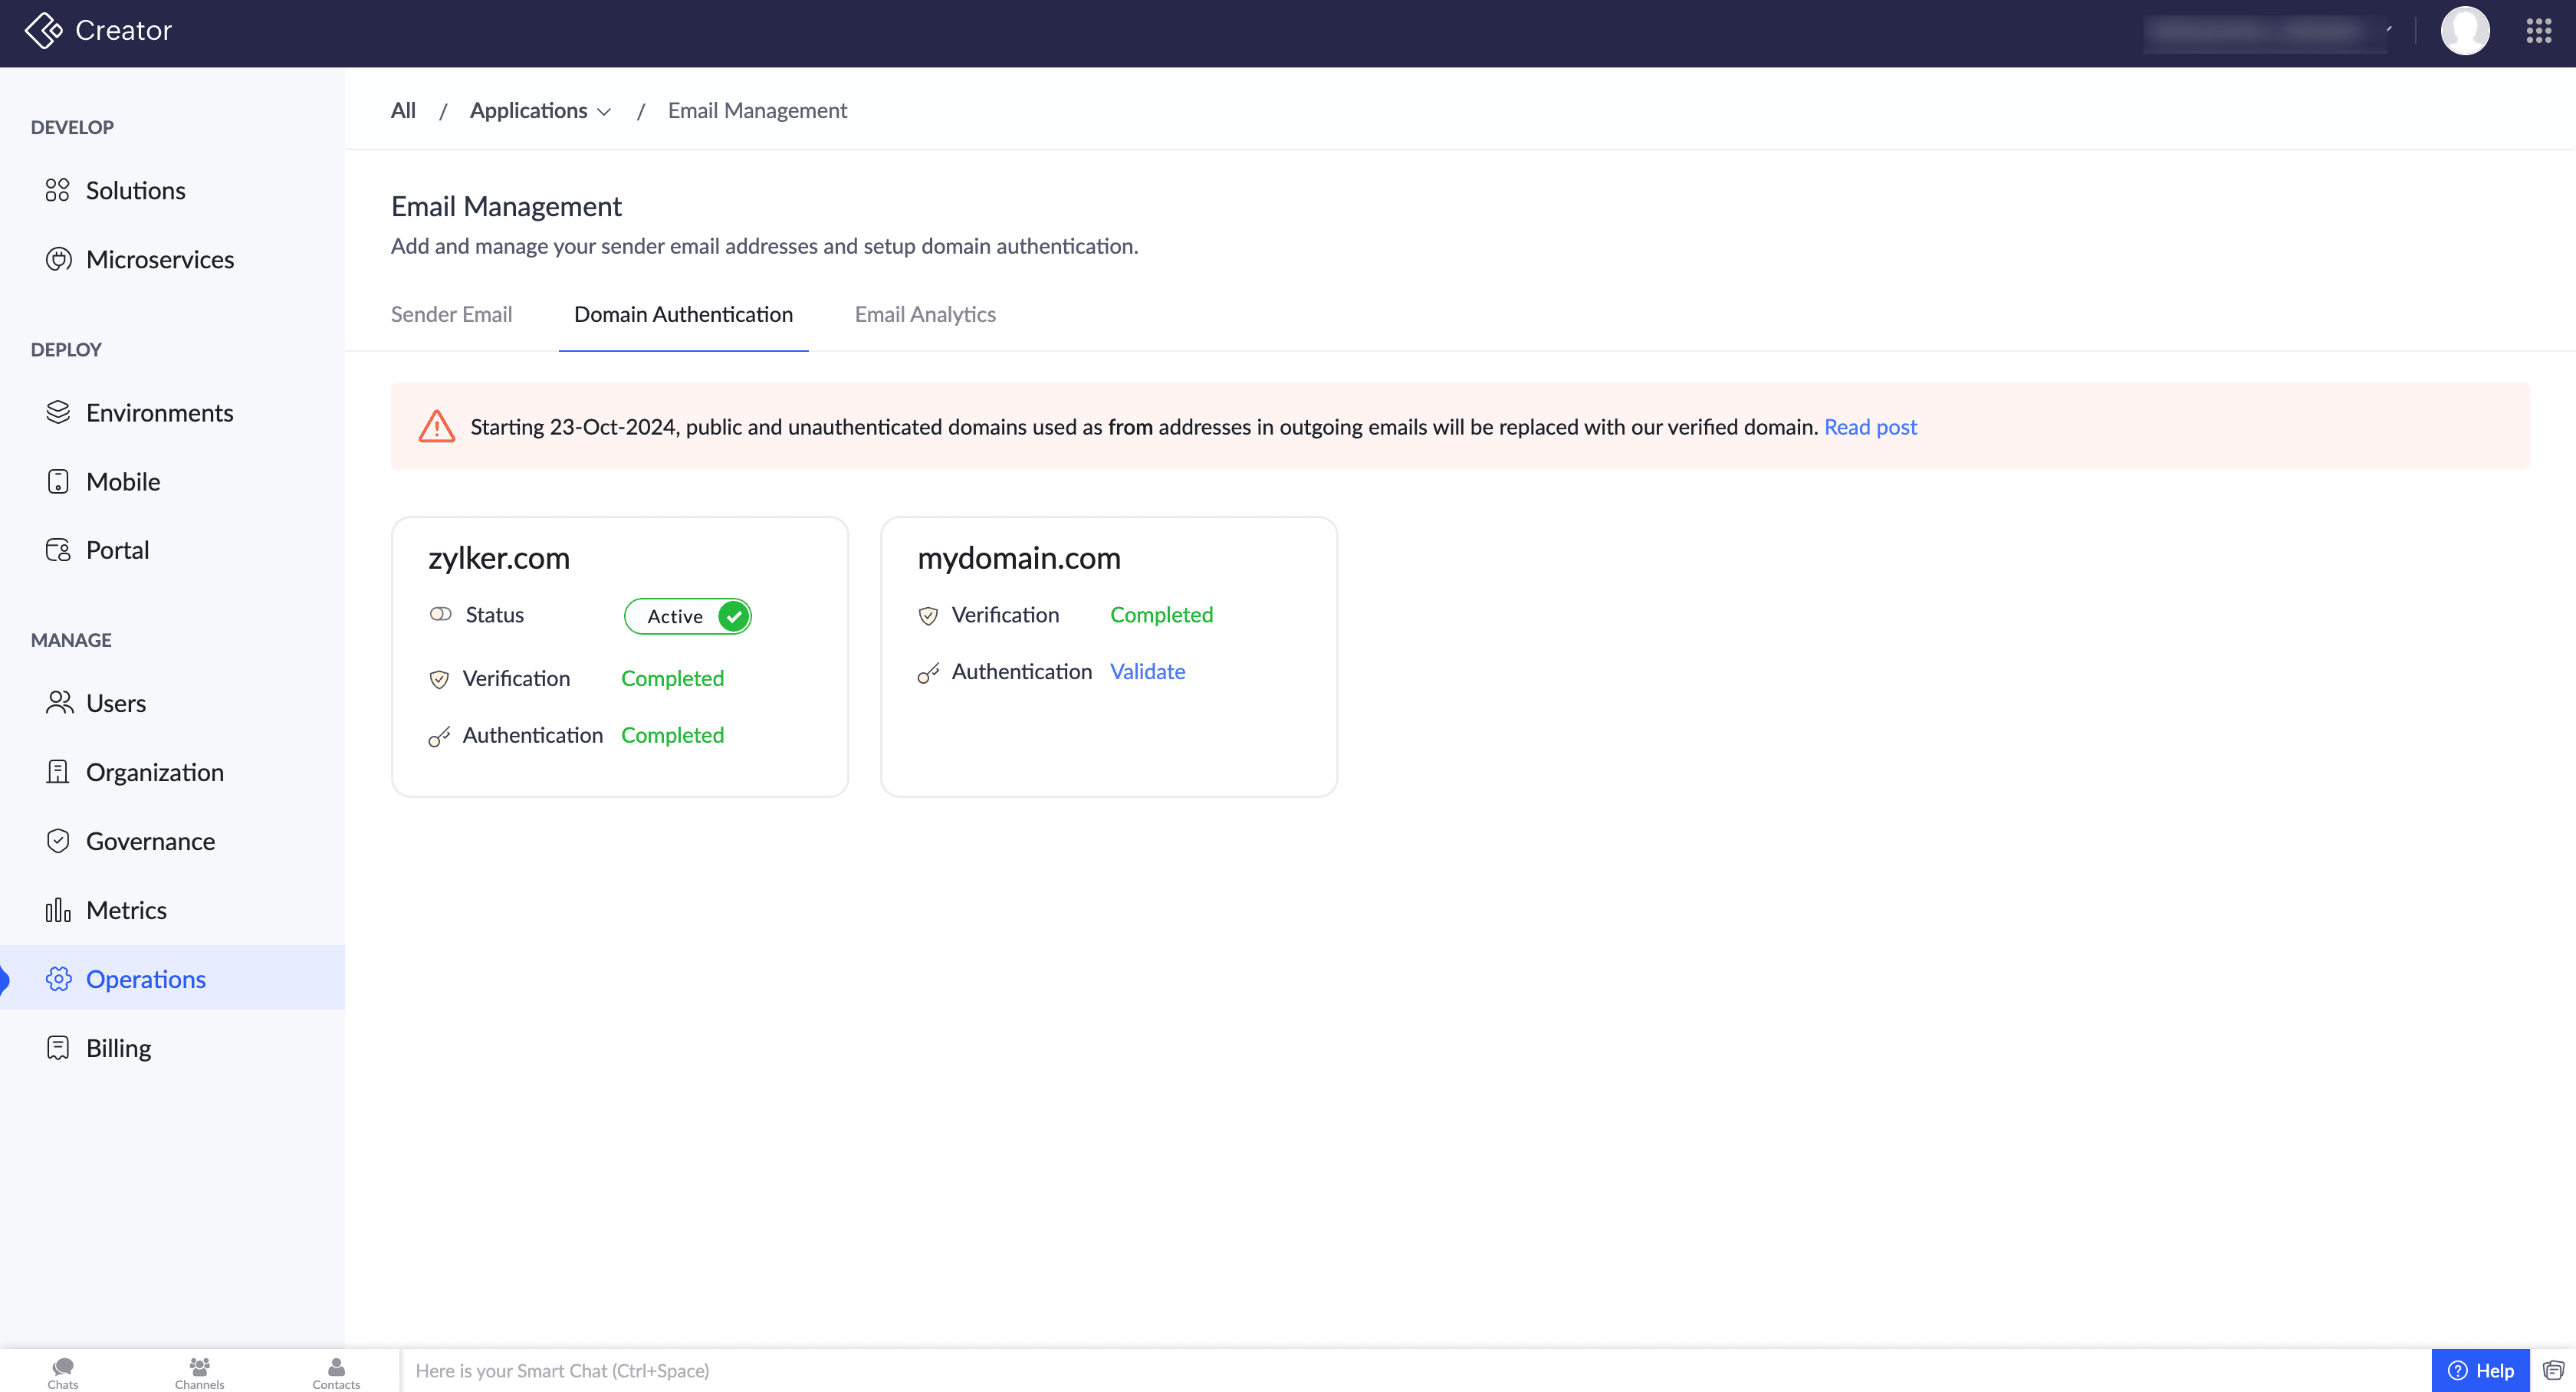Open the apps grid launcher icon
2576x1392 pixels.
[x=2538, y=31]
